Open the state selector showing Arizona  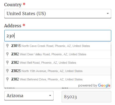(29, 96)
